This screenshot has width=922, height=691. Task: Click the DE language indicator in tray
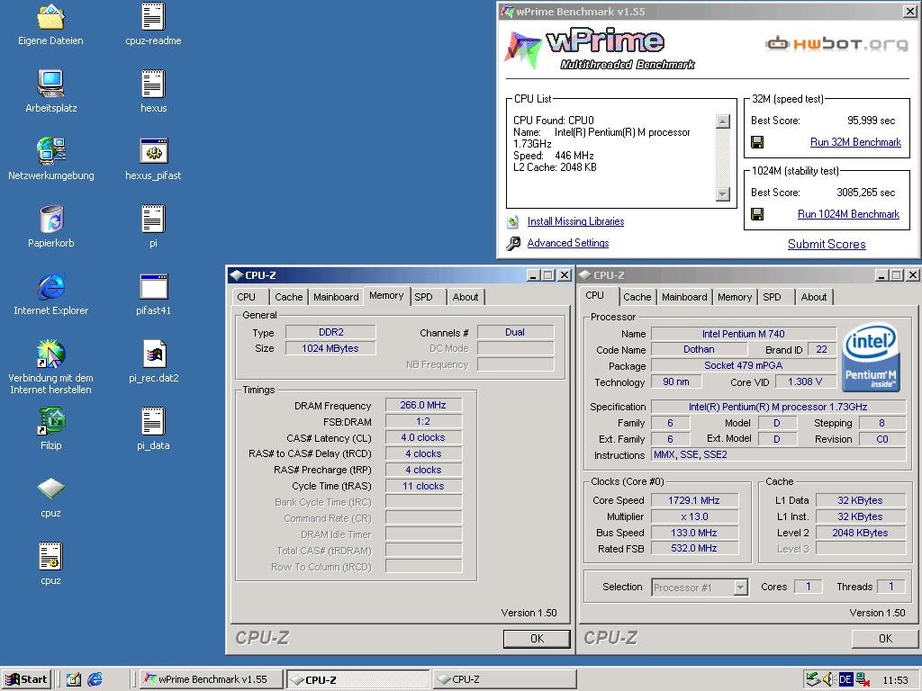click(845, 679)
